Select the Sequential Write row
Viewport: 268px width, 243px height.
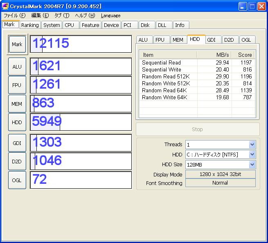tap(197, 69)
